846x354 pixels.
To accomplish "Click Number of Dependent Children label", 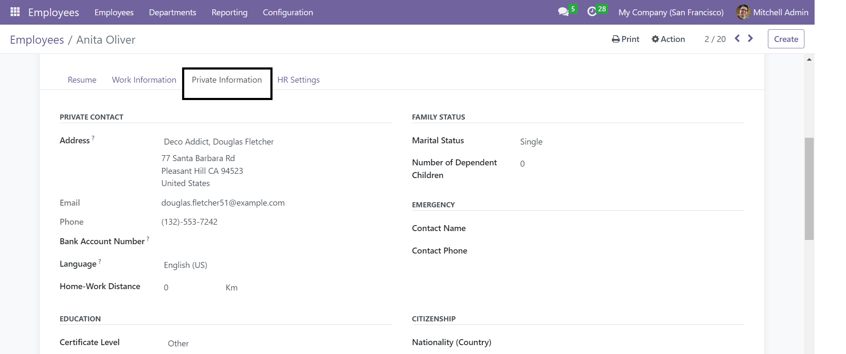I will click(x=454, y=169).
